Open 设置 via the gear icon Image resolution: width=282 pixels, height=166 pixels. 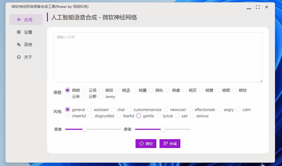point(19,32)
